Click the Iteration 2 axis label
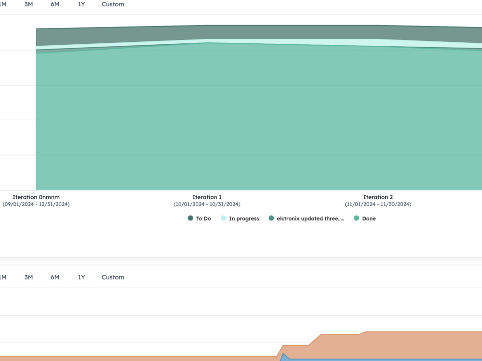This screenshot has height=361, width=482. 378,197
